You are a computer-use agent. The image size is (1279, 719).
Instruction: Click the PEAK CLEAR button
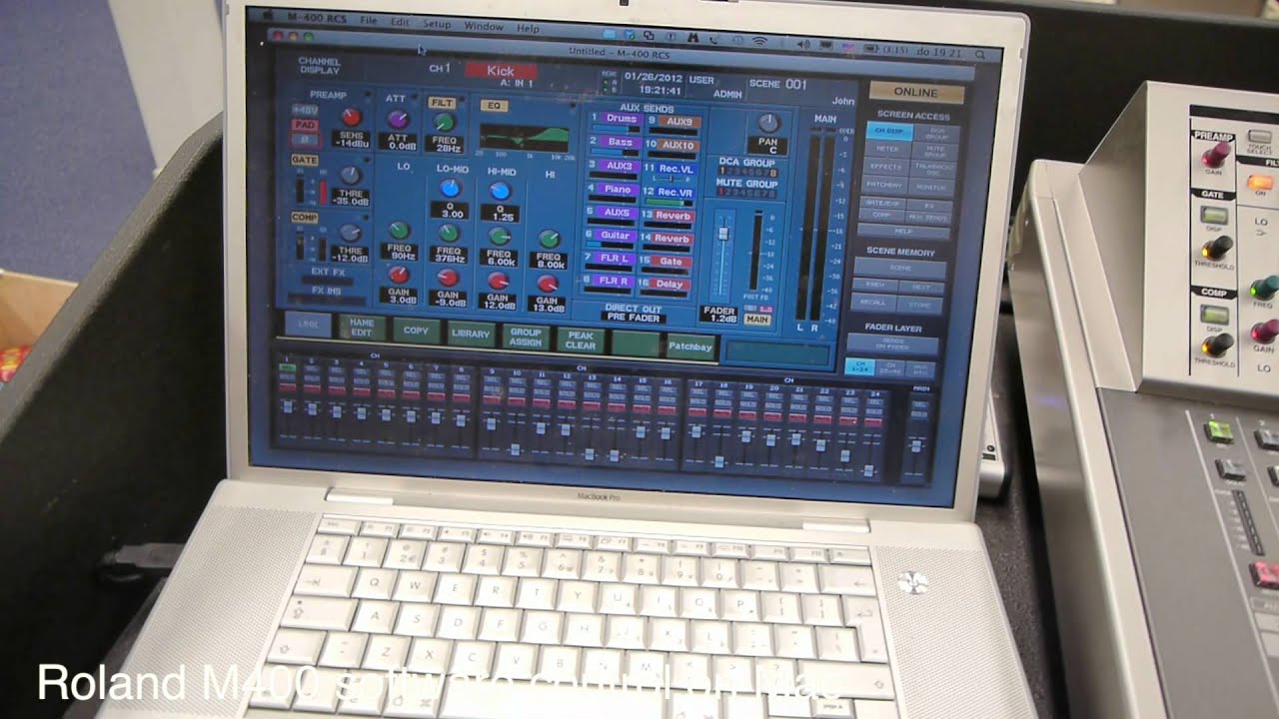pyautogui.click(x=580, y=340)
